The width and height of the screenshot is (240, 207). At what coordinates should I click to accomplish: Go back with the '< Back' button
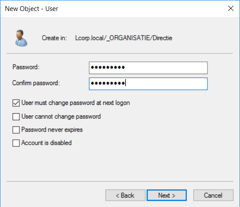click(125, 195)
